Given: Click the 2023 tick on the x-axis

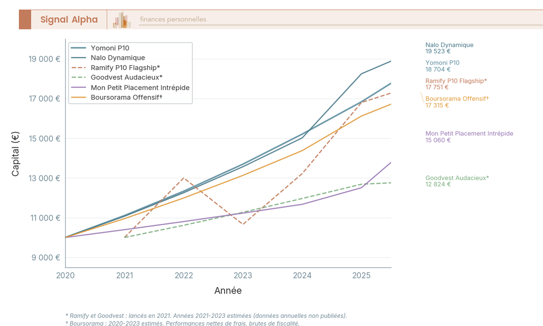Looking at the screenshot, I should click(x=243, y=275).
